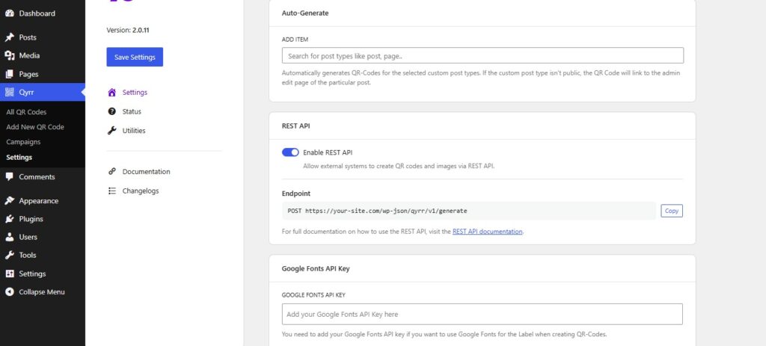Open the Changelogs link
The width and height of the screenshot is (766, 346).
141,191
